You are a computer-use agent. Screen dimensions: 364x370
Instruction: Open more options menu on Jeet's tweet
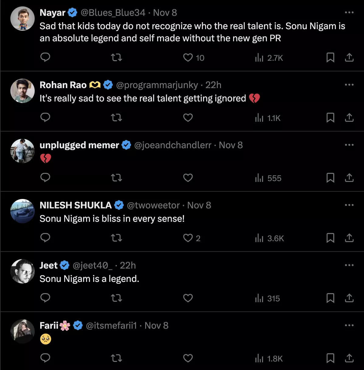349,265
